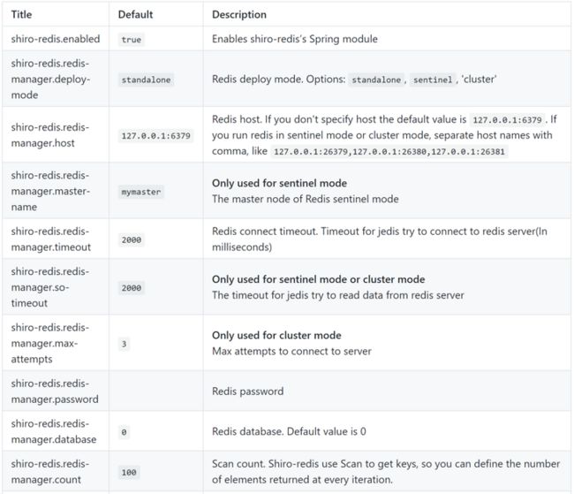
Task: Click the Title column header
Action: pos(21,15)
